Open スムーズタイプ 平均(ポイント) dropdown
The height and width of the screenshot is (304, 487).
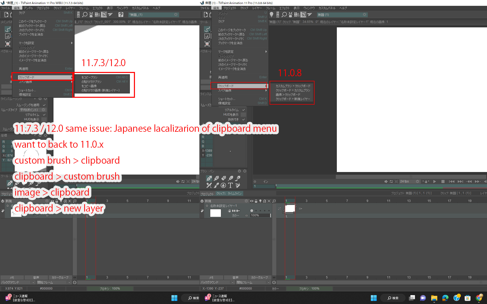[x=33, y=110]
